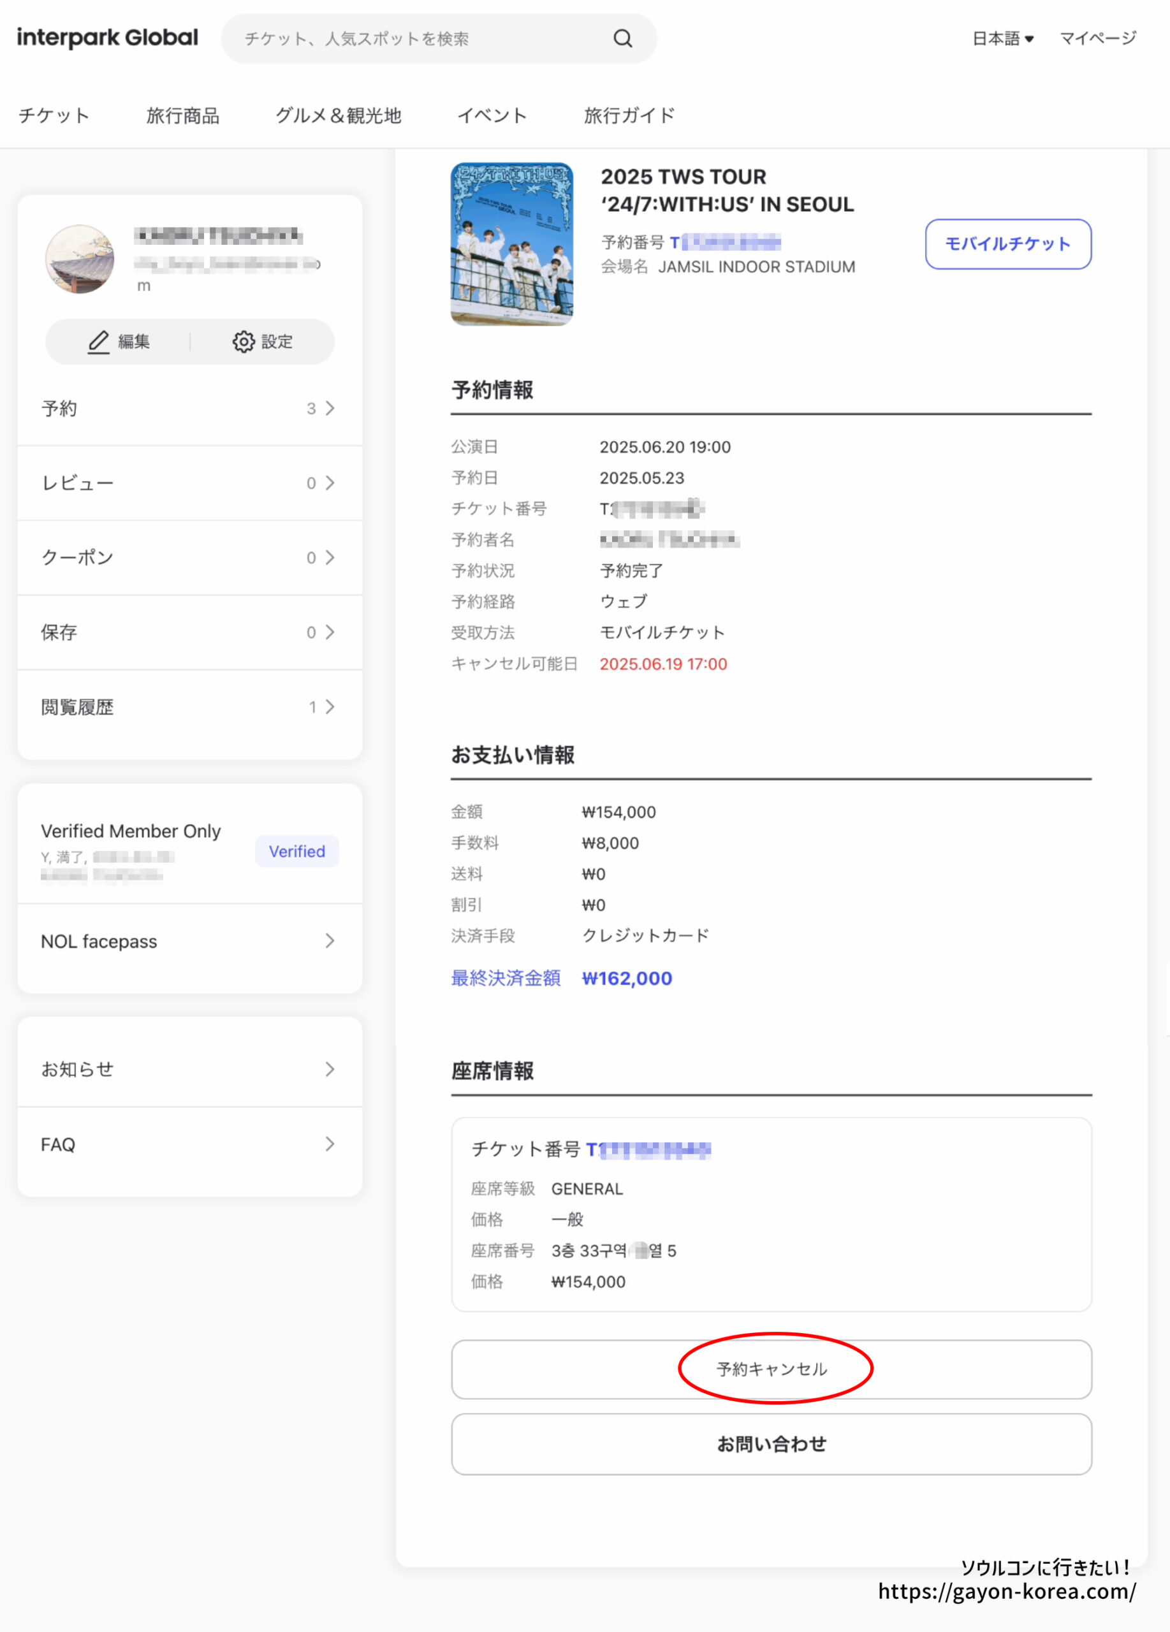This screenshot has height=1632, width=1170.
Task: Click the profile avatar picture
Action: pos(80,259)
